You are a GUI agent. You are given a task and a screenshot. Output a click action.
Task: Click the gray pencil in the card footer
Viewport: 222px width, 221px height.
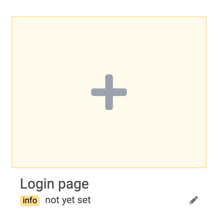tap(194, 200)
